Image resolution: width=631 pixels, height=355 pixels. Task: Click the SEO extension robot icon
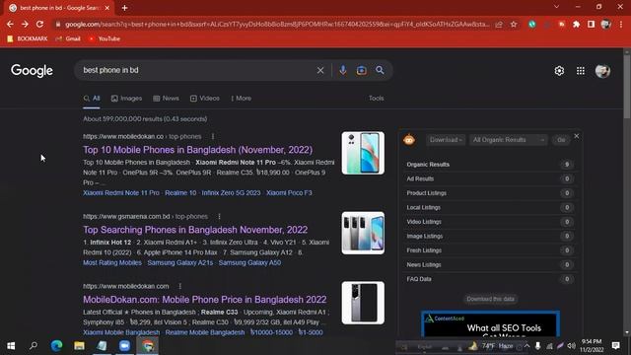[409, 139]
